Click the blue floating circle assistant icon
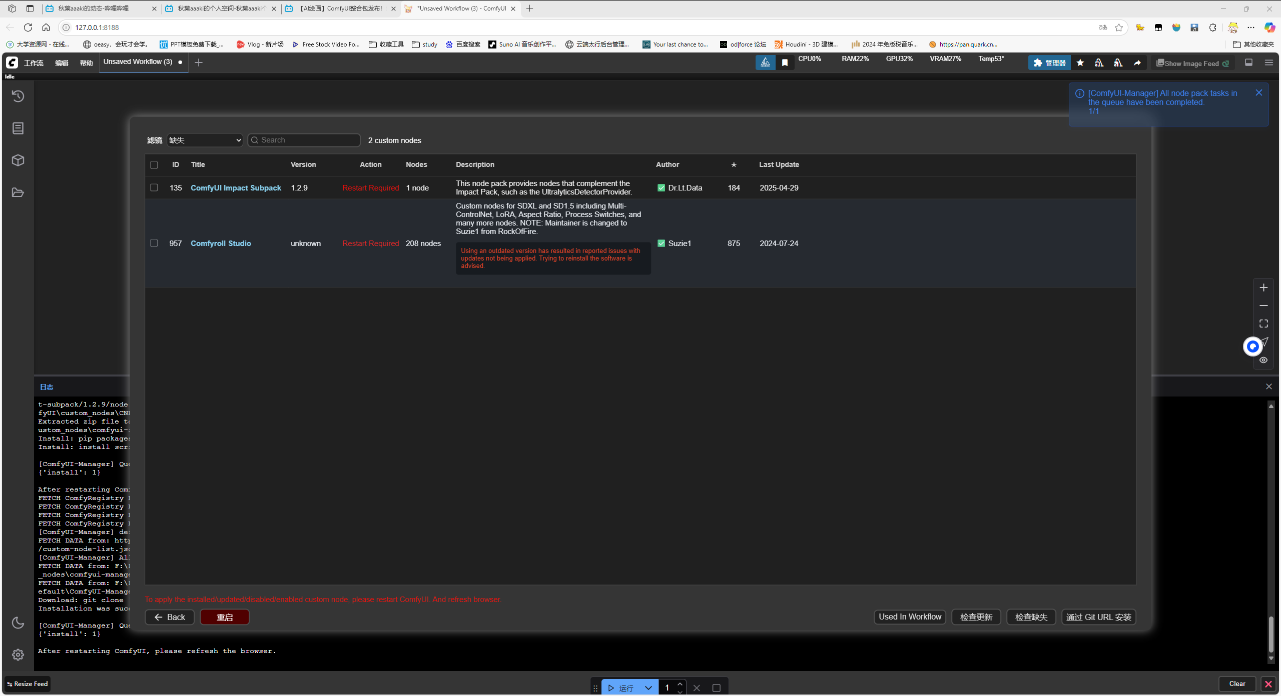The height and width of the screenshot is (696, 1281). tap(1252, 346)
